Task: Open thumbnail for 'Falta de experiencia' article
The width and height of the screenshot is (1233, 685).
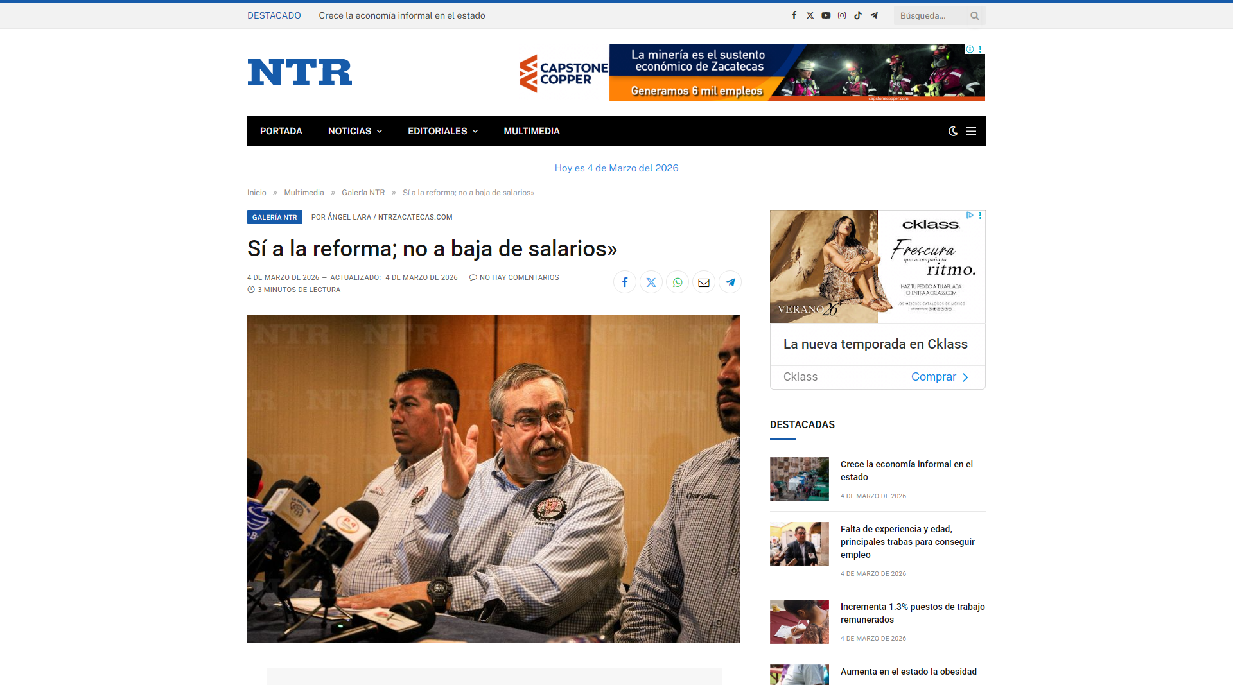Action: pos(800,544)
